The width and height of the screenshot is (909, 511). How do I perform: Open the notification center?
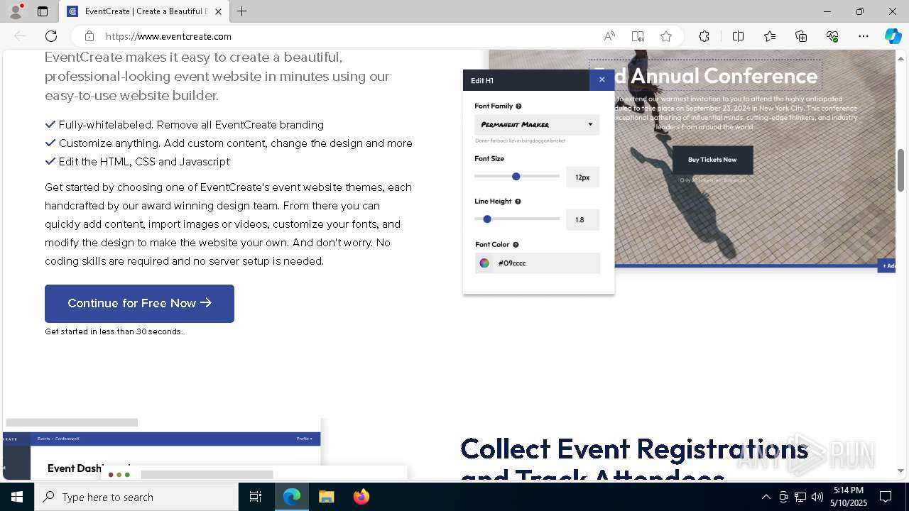886,497
